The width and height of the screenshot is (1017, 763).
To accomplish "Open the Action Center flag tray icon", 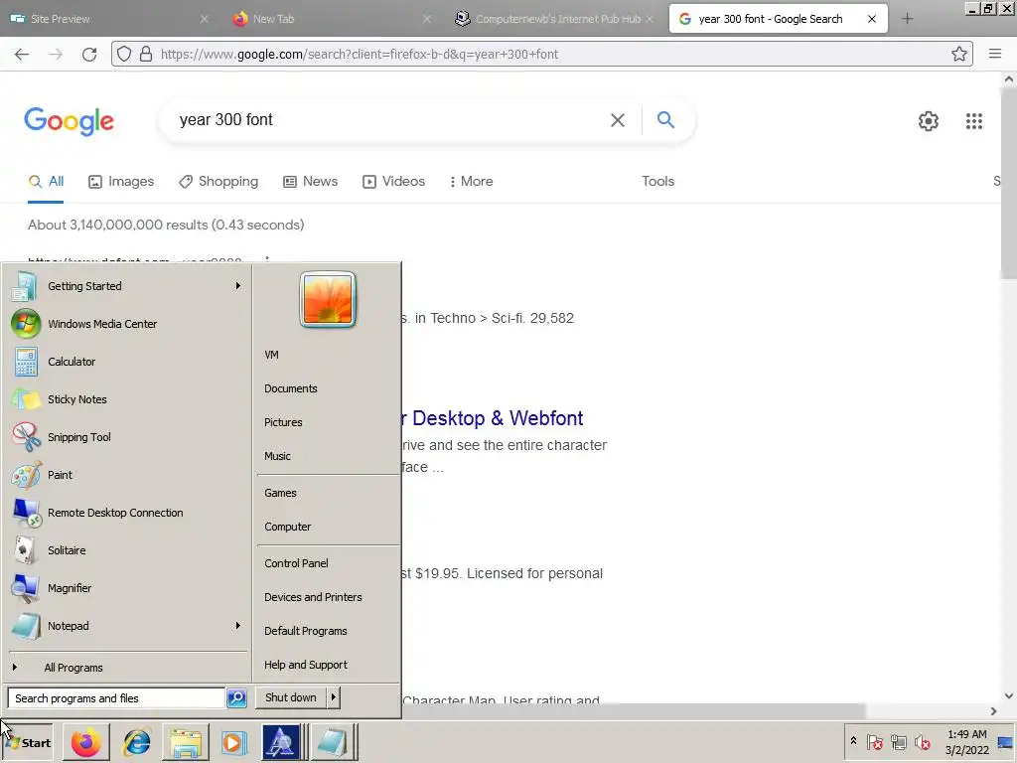I will (x=874, y=742).
